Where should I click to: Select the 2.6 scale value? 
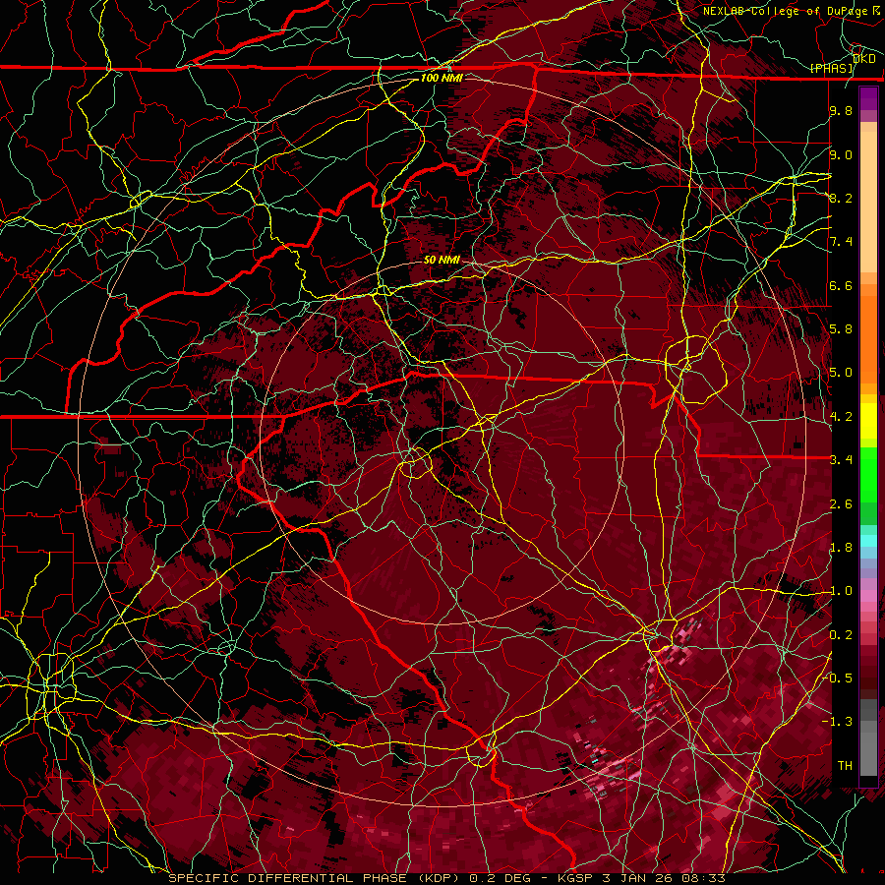tap(841, 503)
